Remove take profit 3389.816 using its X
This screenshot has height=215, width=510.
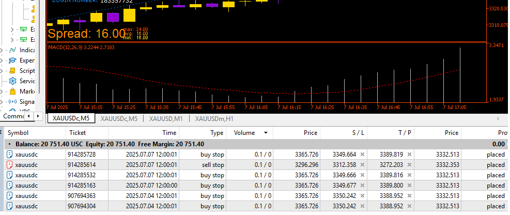pos(409,175)
